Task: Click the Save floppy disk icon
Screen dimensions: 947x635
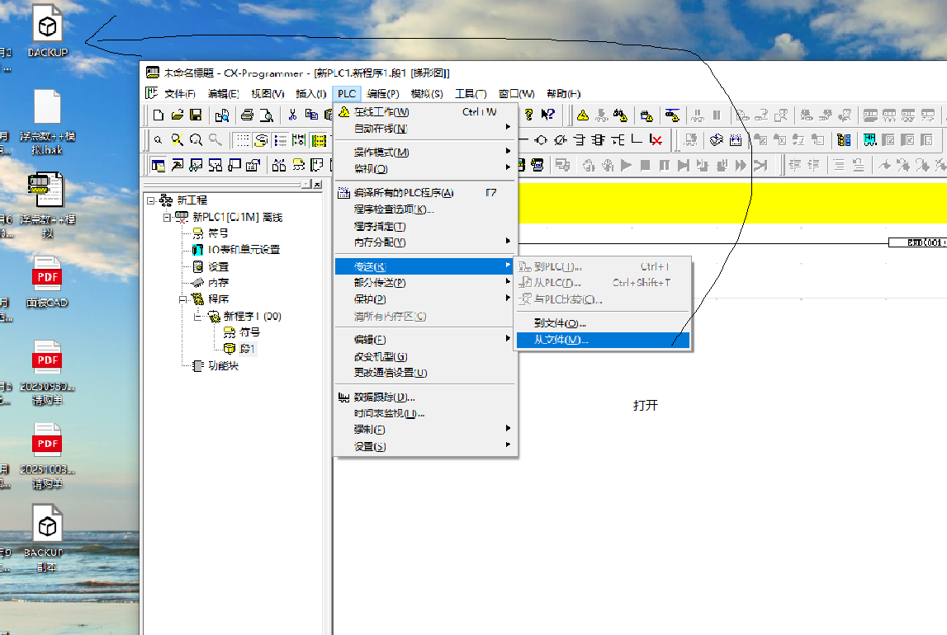Action: click(x=196, y=115)
